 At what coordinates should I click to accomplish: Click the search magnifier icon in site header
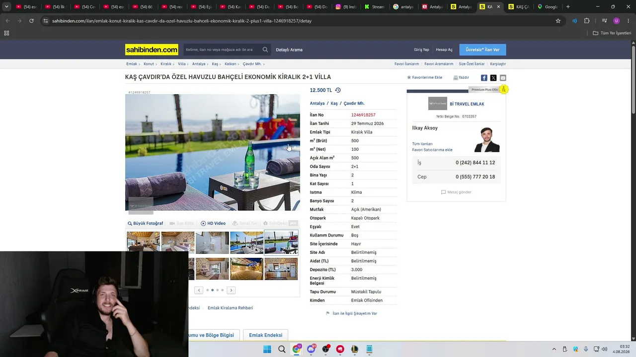point(265,50)
